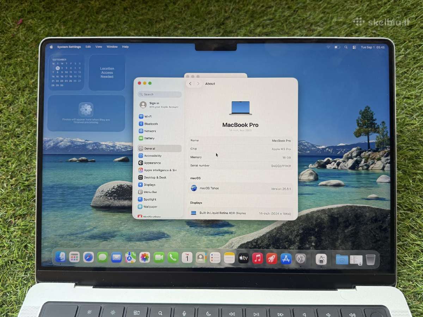Image resolution: width=423 pixels, height=317 pixels.
Task: Click the Name row showing MacBook Pro
Action: pos(241,141)
